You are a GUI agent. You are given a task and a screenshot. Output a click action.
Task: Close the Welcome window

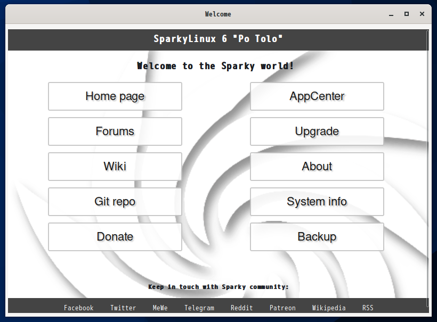tap(422, 14)
